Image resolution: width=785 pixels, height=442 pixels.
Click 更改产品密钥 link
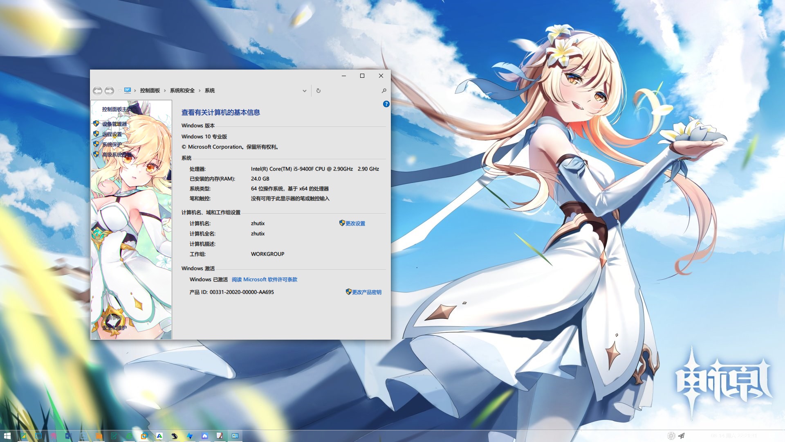pyautogui.click(x=367, y=292)
